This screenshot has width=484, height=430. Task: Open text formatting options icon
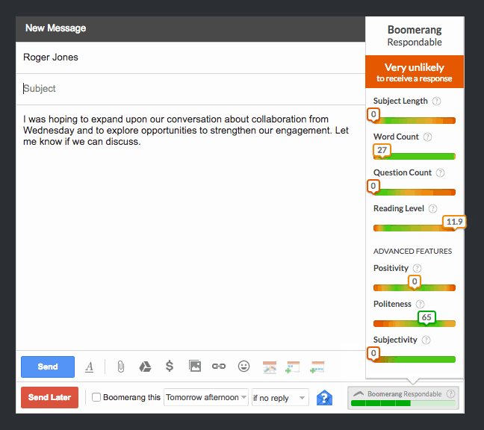89,367
